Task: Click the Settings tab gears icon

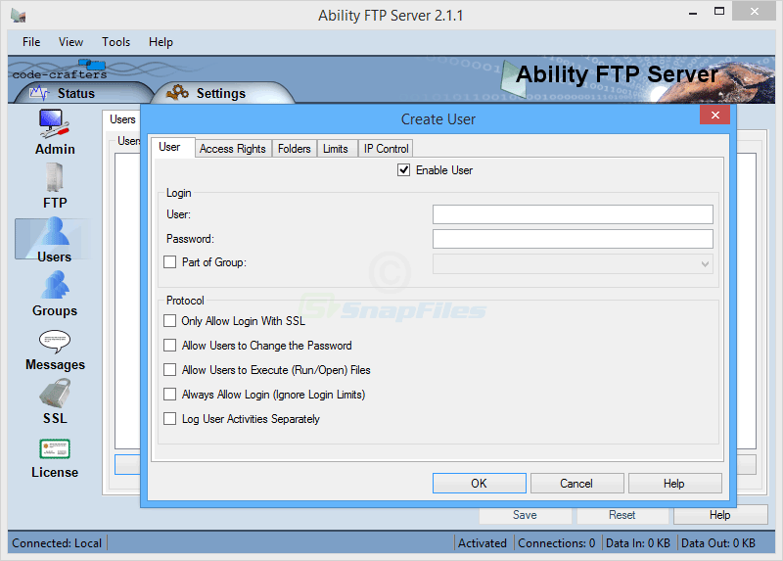Action: [177, 92]
